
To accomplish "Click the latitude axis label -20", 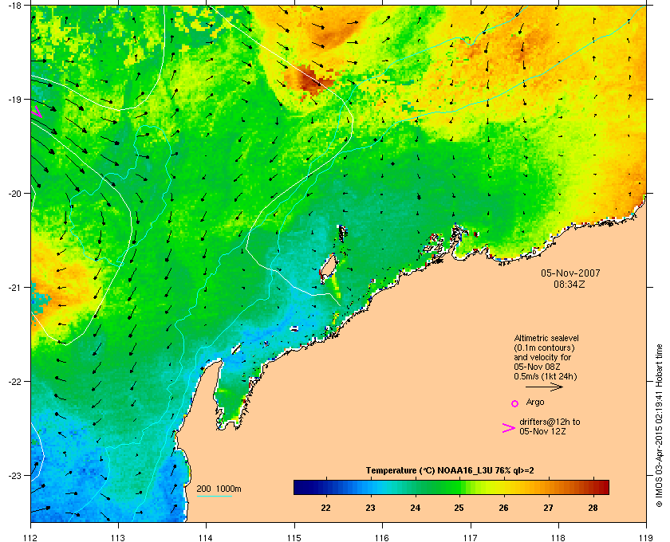I will click(14, 194).
